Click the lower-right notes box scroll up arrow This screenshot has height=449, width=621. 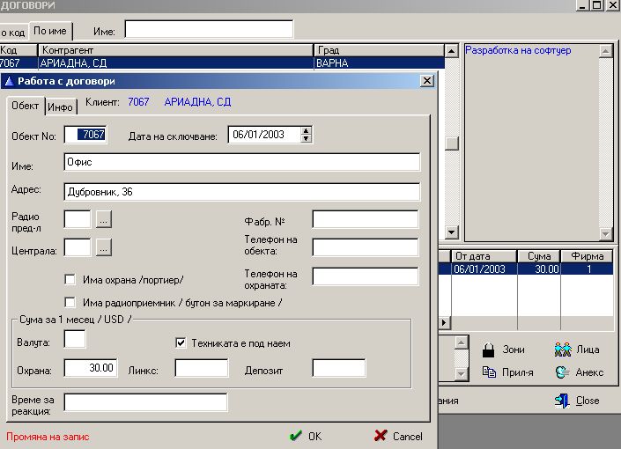click(x=461, y=342)
